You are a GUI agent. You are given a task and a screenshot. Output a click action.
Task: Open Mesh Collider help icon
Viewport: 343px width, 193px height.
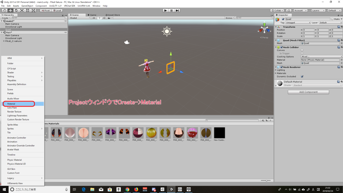click(x=339, y=47)
